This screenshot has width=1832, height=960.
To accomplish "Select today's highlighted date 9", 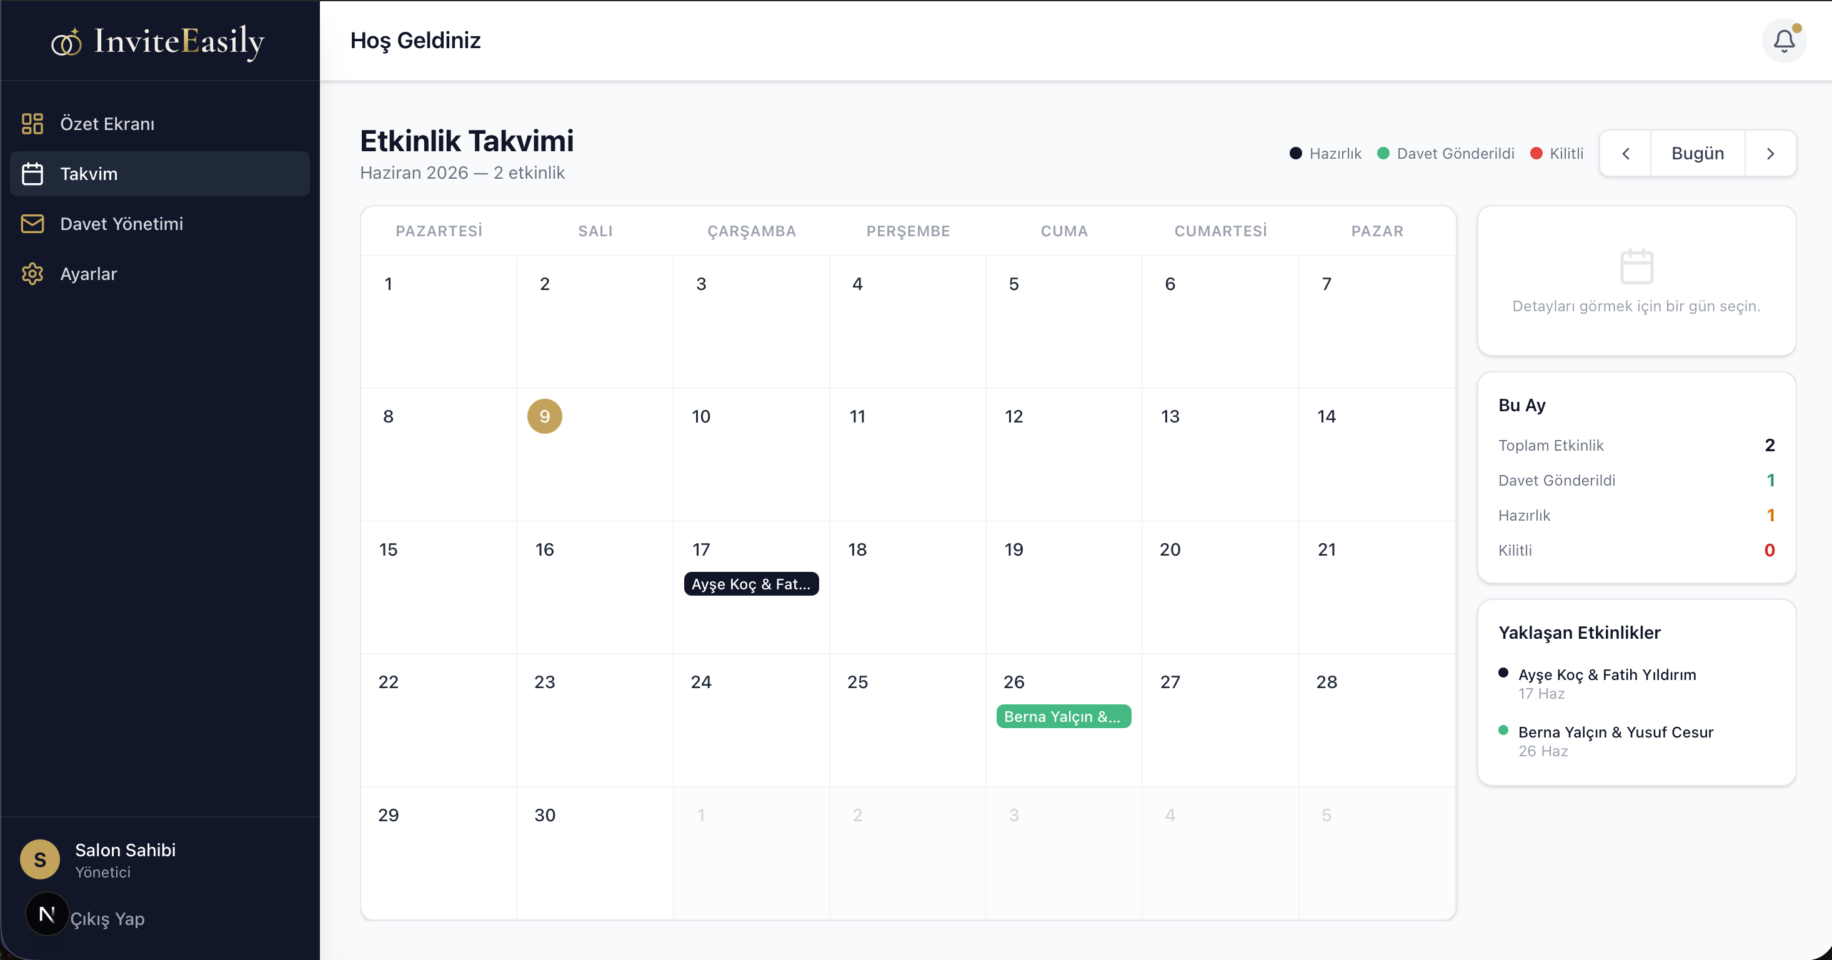I will pos(545,416).
